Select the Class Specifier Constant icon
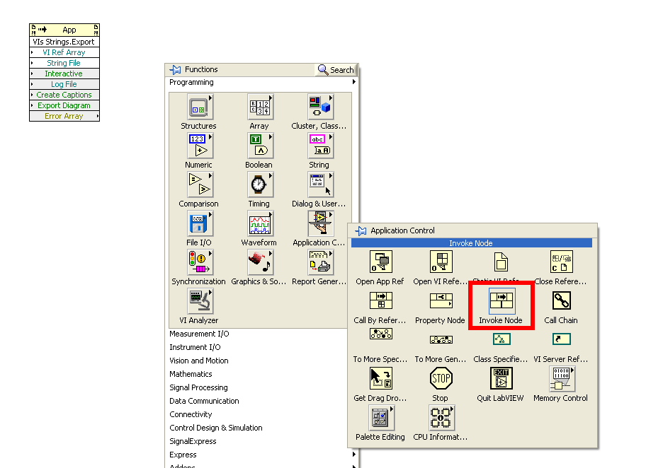 coord(501,339)
